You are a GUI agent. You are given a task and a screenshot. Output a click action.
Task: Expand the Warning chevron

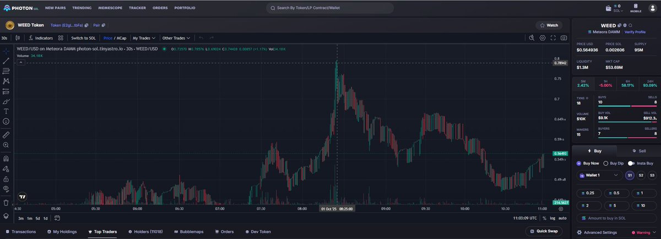point(655,232)
